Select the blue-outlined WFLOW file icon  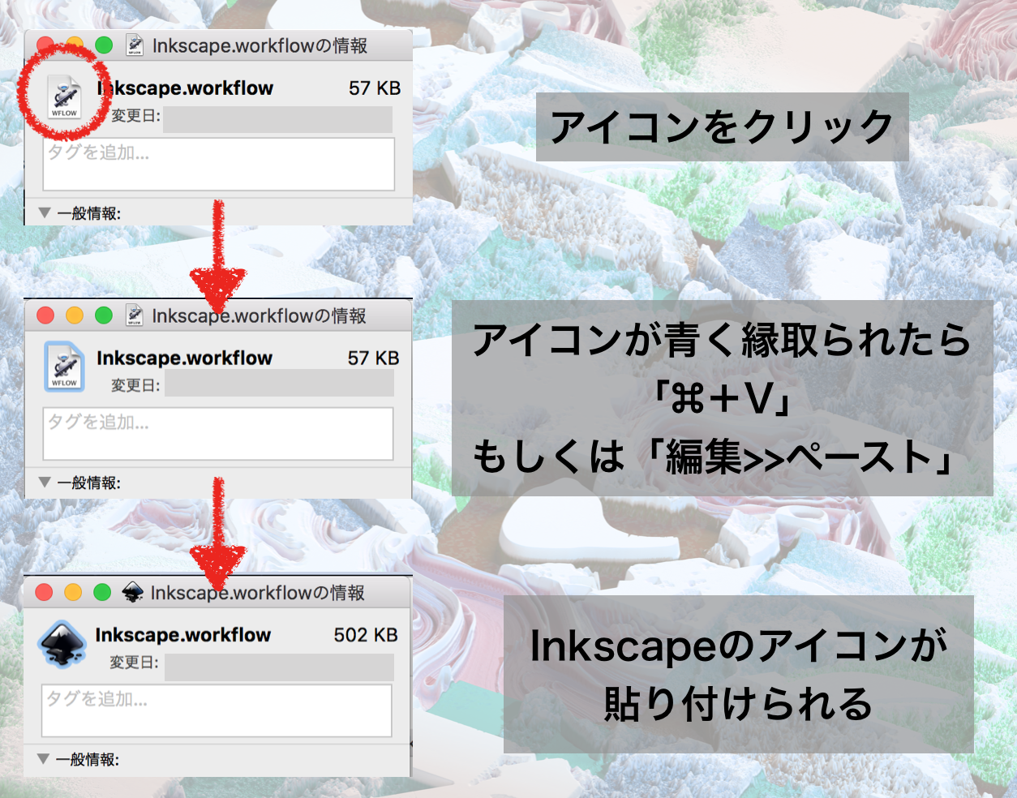(64, 367)
